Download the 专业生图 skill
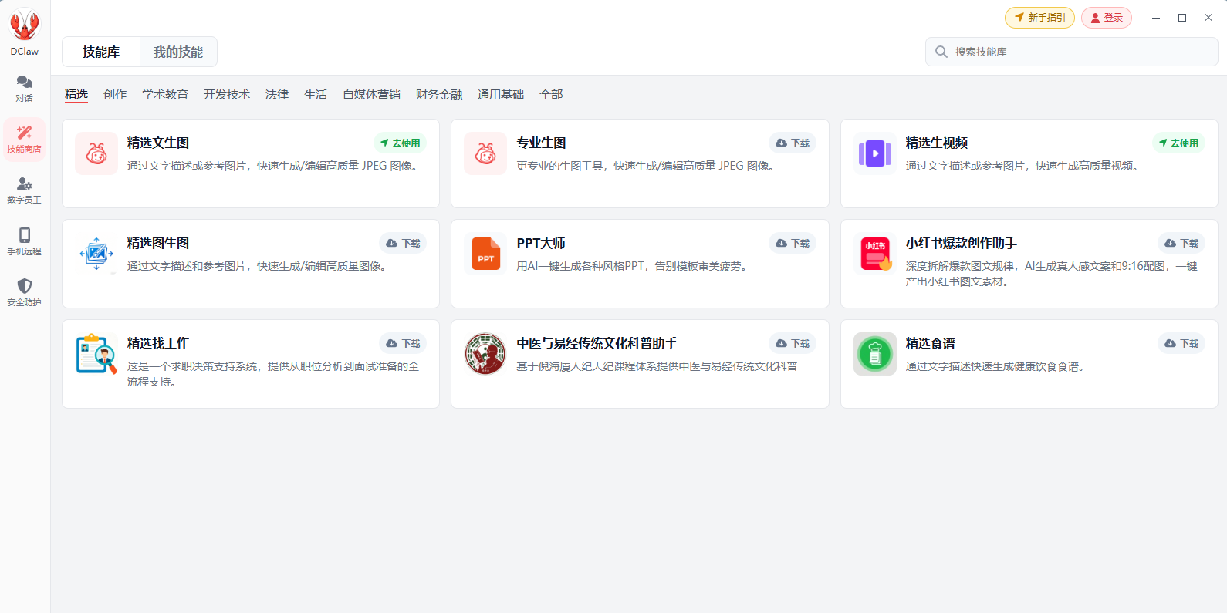1227x613 pixels. (793, 143)
